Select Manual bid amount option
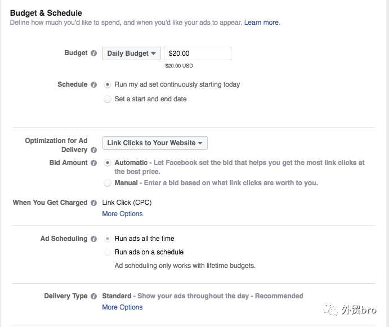This screenshot has height=327, width=389. point(108,183)
